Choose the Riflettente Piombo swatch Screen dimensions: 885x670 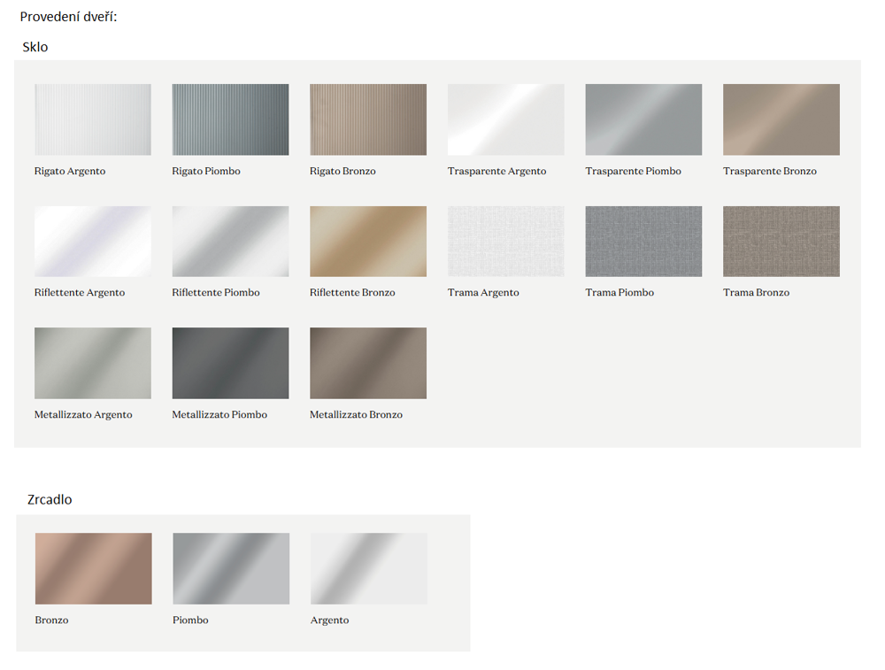(230, 242)
